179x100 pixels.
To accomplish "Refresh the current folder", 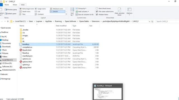I will point(152,21).
